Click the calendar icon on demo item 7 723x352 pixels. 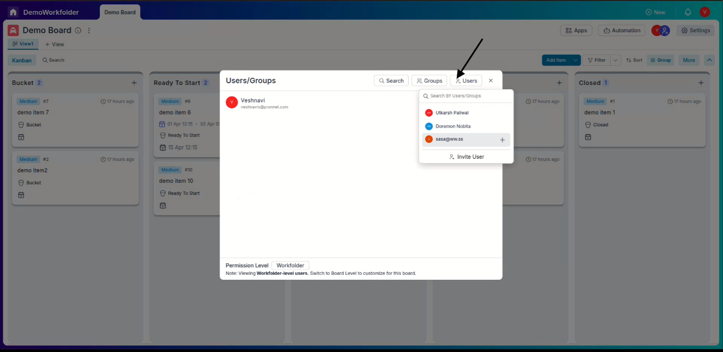click(21, 137)
